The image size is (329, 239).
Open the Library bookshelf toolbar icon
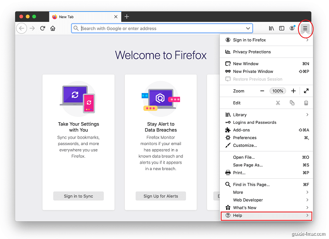(271, 28)
